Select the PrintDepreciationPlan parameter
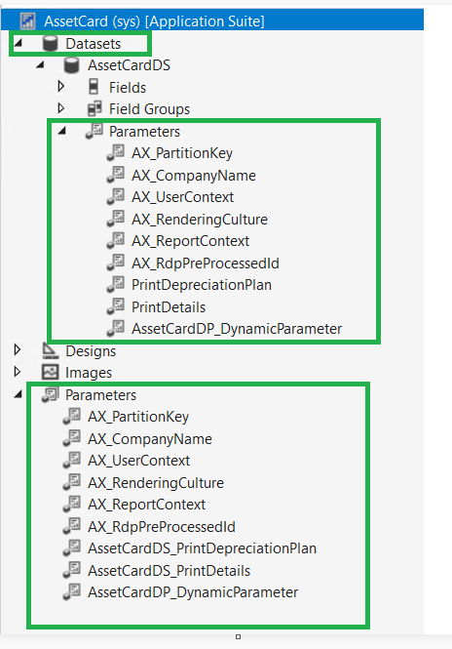 pyautogui.click(x=202, y=285)
